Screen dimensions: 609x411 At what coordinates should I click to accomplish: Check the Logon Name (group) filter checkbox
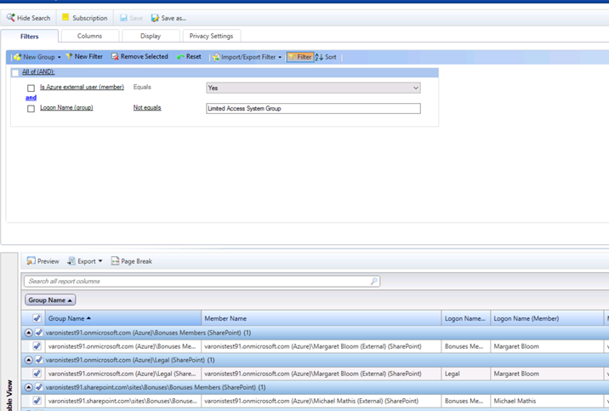click(31, 109)
